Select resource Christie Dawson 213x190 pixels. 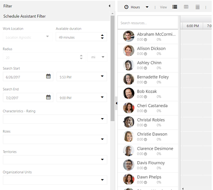(148, 137)
